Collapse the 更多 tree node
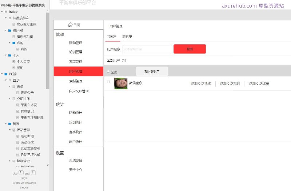Image resolution: width=291 pixels, height=191 pixels. 10,86
